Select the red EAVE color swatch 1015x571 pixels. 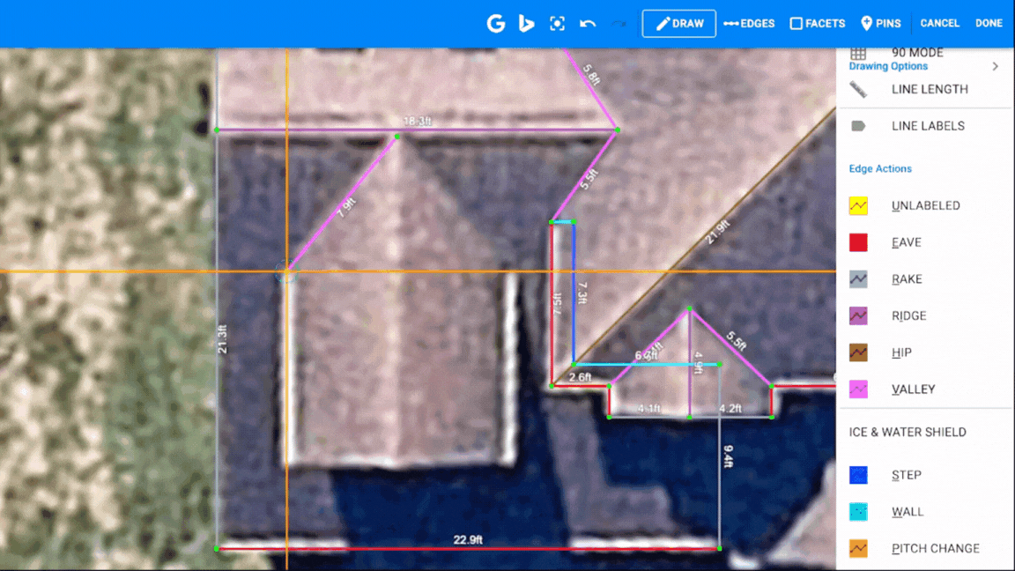(858, 242)
